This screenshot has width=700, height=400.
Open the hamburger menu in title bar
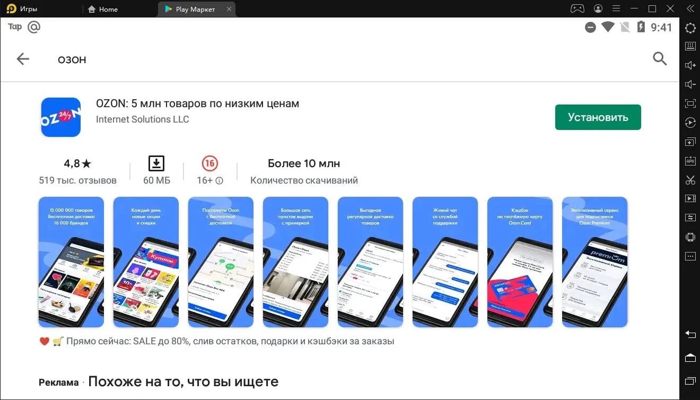click(616, 8)
